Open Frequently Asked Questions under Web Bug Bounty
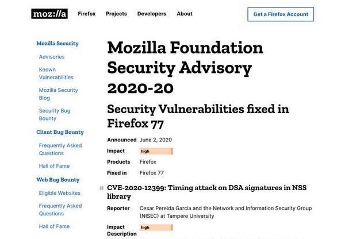 point(60,210)
